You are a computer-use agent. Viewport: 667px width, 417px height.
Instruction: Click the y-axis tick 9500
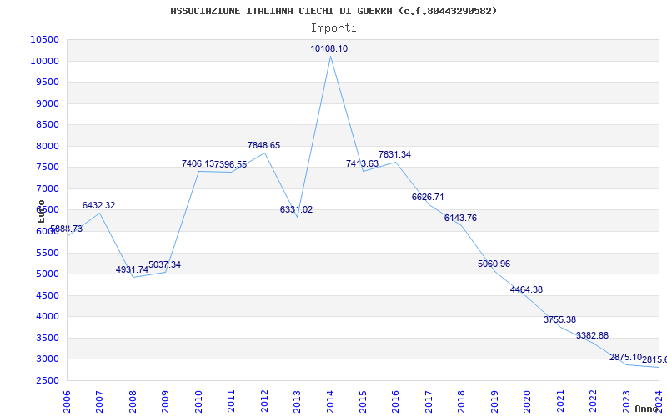point(47,82)
